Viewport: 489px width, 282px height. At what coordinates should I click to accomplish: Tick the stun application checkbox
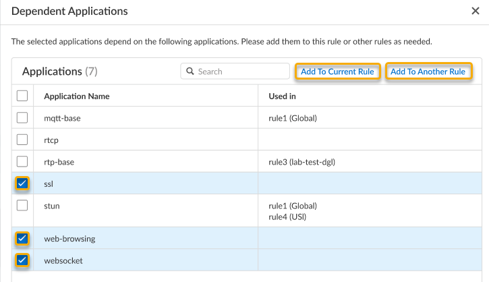(22, 205)
